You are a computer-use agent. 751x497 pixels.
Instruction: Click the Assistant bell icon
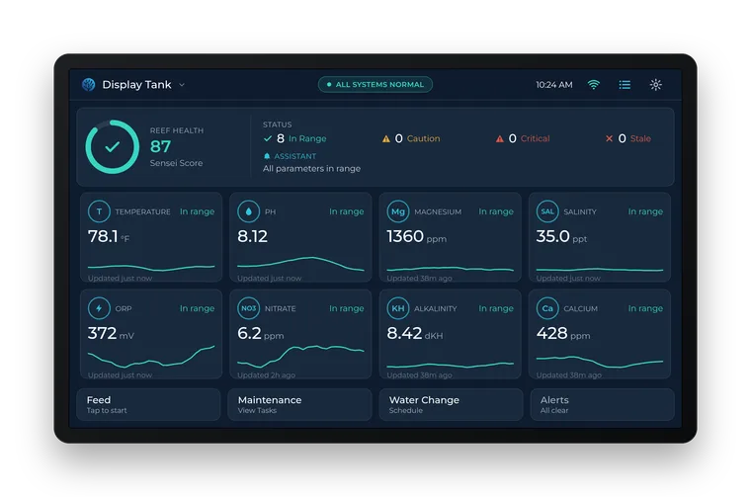pos(267,156)
